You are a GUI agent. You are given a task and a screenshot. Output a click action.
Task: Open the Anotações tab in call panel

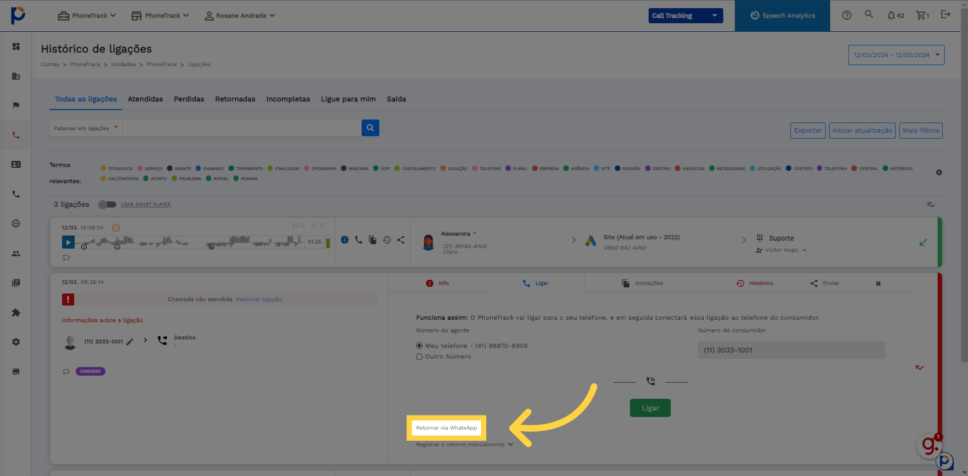(642, 283)
